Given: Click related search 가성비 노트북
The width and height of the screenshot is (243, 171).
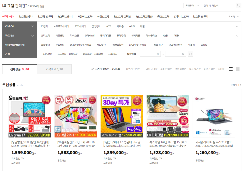Looking at the screenshot, I should point(85,17).
